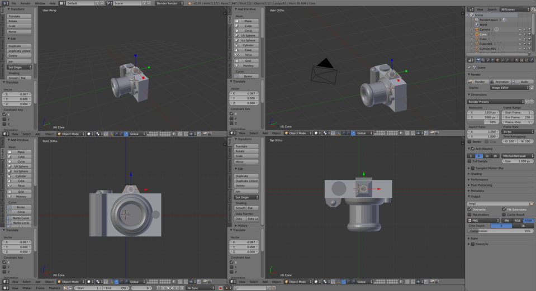This screenshot has width=536, height=291.
Task: Toggle visibility eye for Cube.001 in outliner
Action: pyautogui.click(x=520, y=44)
